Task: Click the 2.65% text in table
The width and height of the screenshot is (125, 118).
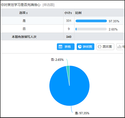Action: [x=113, y=29]
